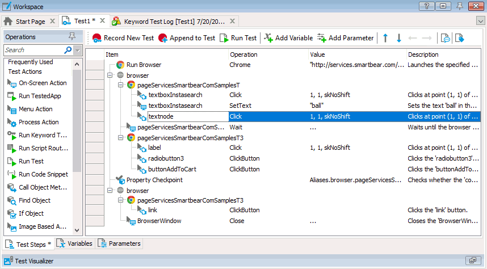This screenshot has height=269, width=487.
Task: Collapse the first browser tree node
Action: [x=110, y=75]
